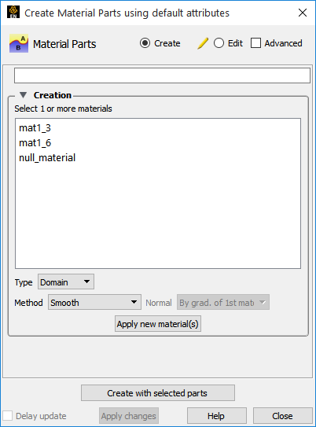Close the dialog with title bar X

(303, 13)
